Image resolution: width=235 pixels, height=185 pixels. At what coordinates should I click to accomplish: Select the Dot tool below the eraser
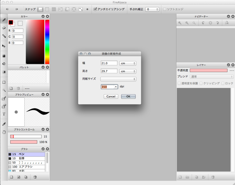(4, 36)
